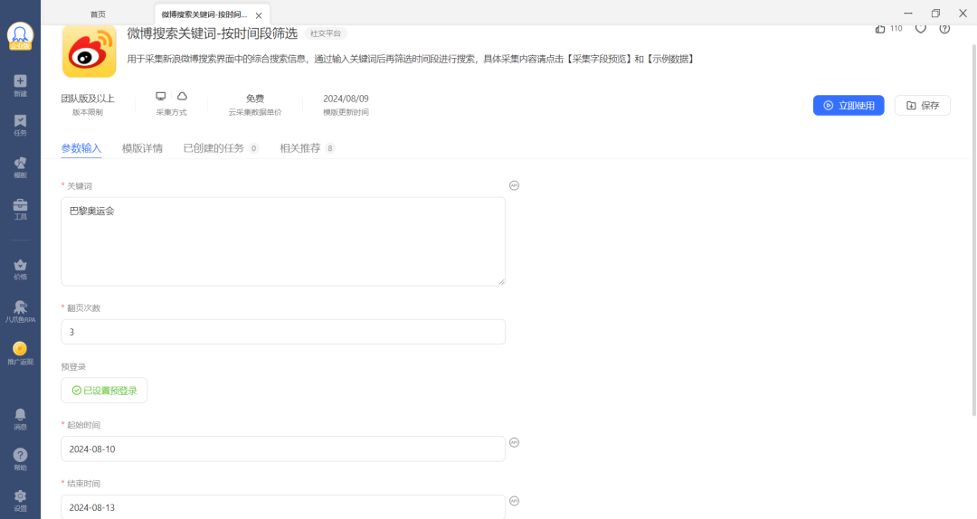977x519 pixels.
Task: Open the 任务 sidebar icon
Action: click(x=20, y=126)
